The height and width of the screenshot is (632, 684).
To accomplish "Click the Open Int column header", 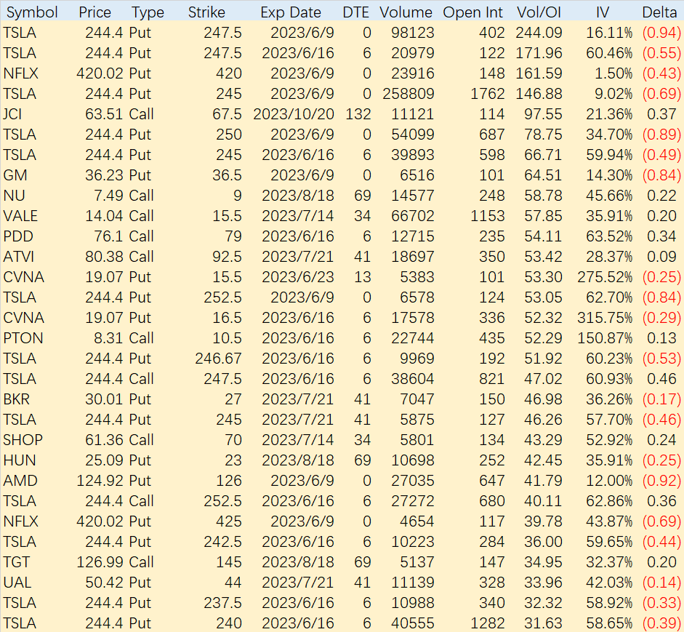I will (473, 12).
